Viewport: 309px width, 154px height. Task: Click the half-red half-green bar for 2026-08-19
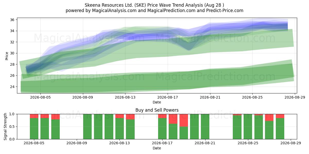[x=184, y=127]
